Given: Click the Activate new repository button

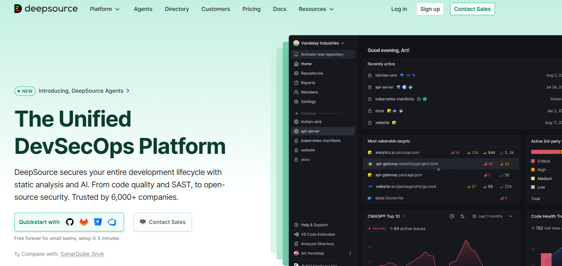Looking at the screenshot, I should (x=323, y=55).
